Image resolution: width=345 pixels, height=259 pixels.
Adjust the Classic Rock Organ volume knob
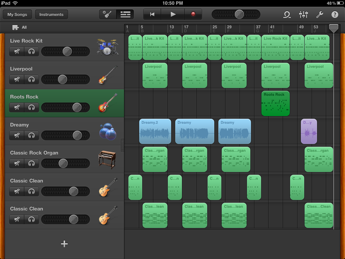[x=63, y=164]
